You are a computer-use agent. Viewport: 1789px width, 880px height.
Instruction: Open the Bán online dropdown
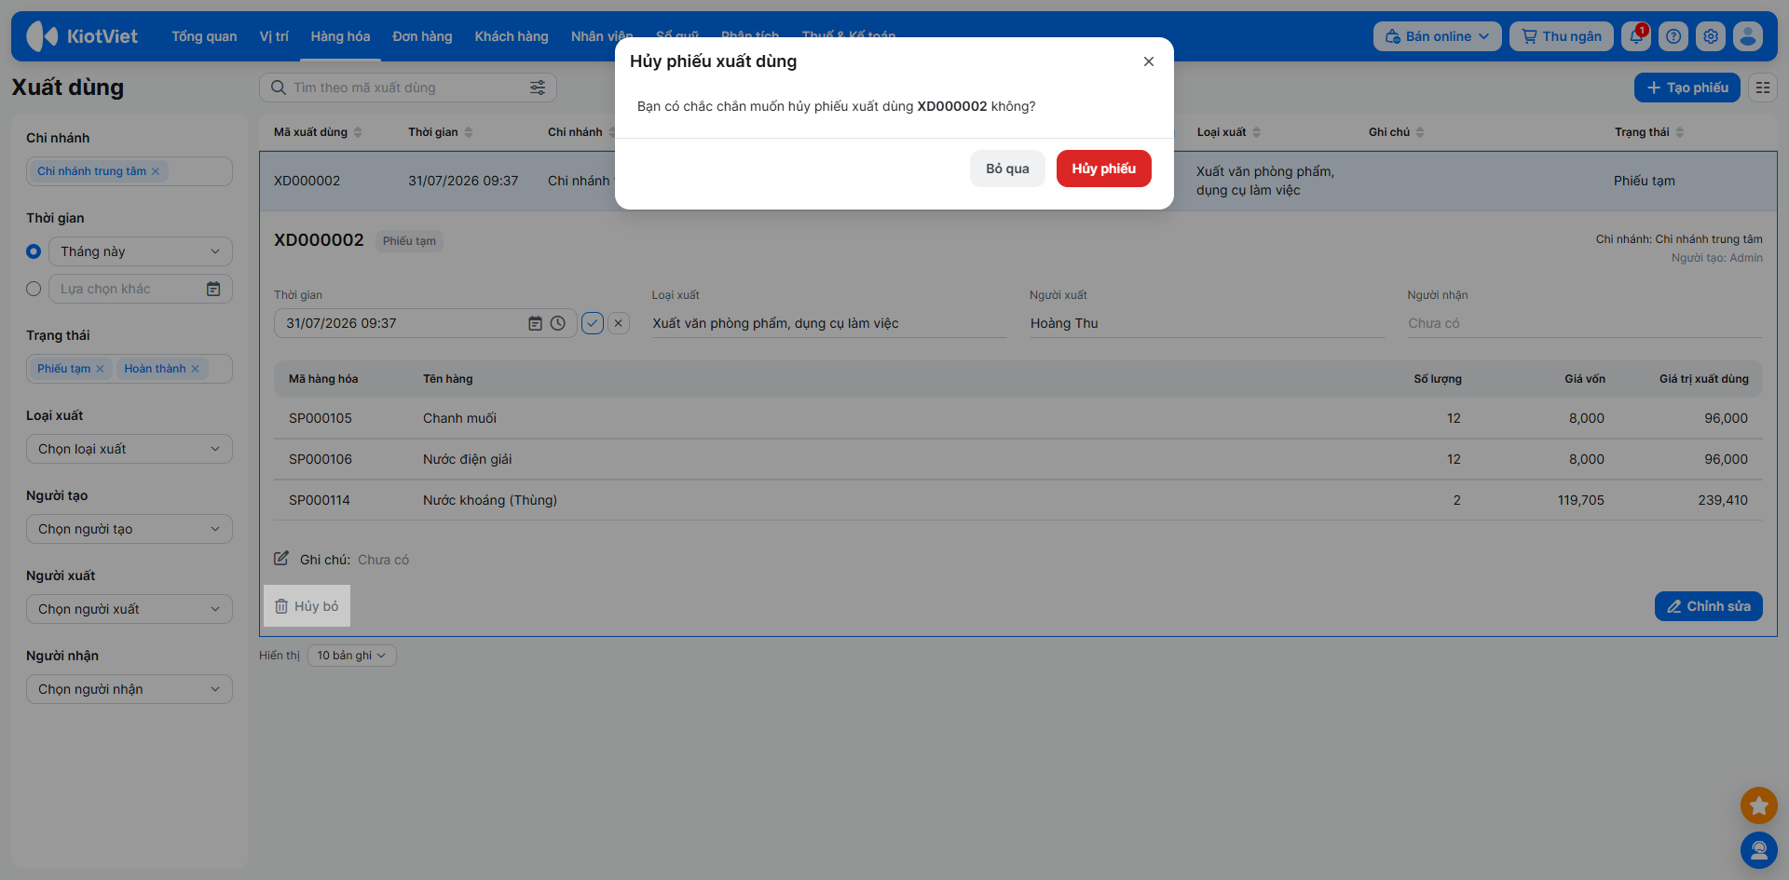[x=1437, y=36]
